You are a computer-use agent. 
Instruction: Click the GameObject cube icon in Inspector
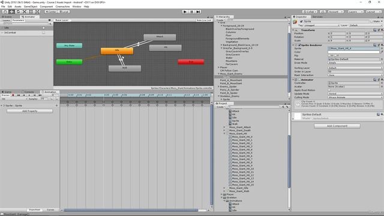tap(295, 22)
